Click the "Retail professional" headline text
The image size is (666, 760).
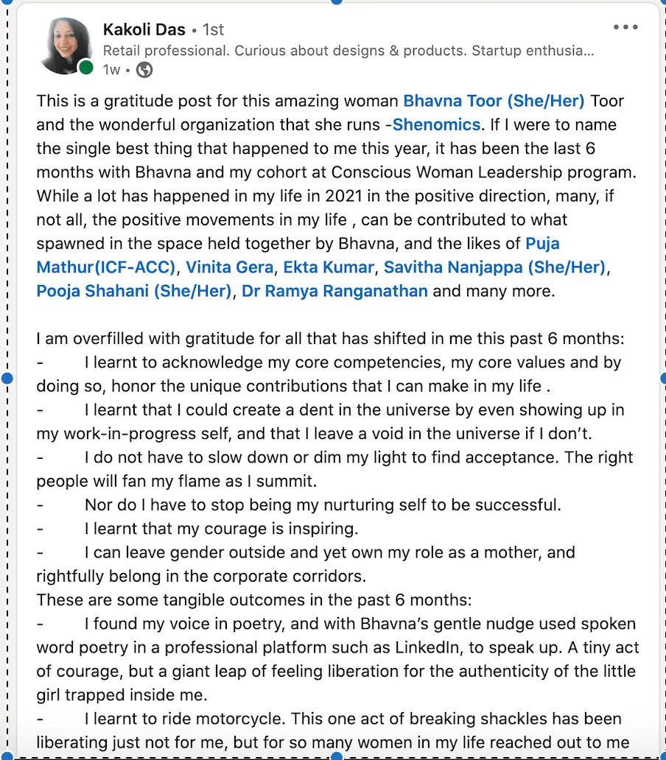[348, 51]
